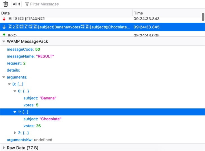Click the Filter Messages input field

45,4
